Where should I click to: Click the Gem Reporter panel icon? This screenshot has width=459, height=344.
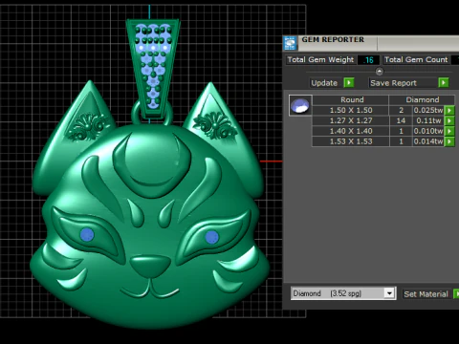(290, 43)
